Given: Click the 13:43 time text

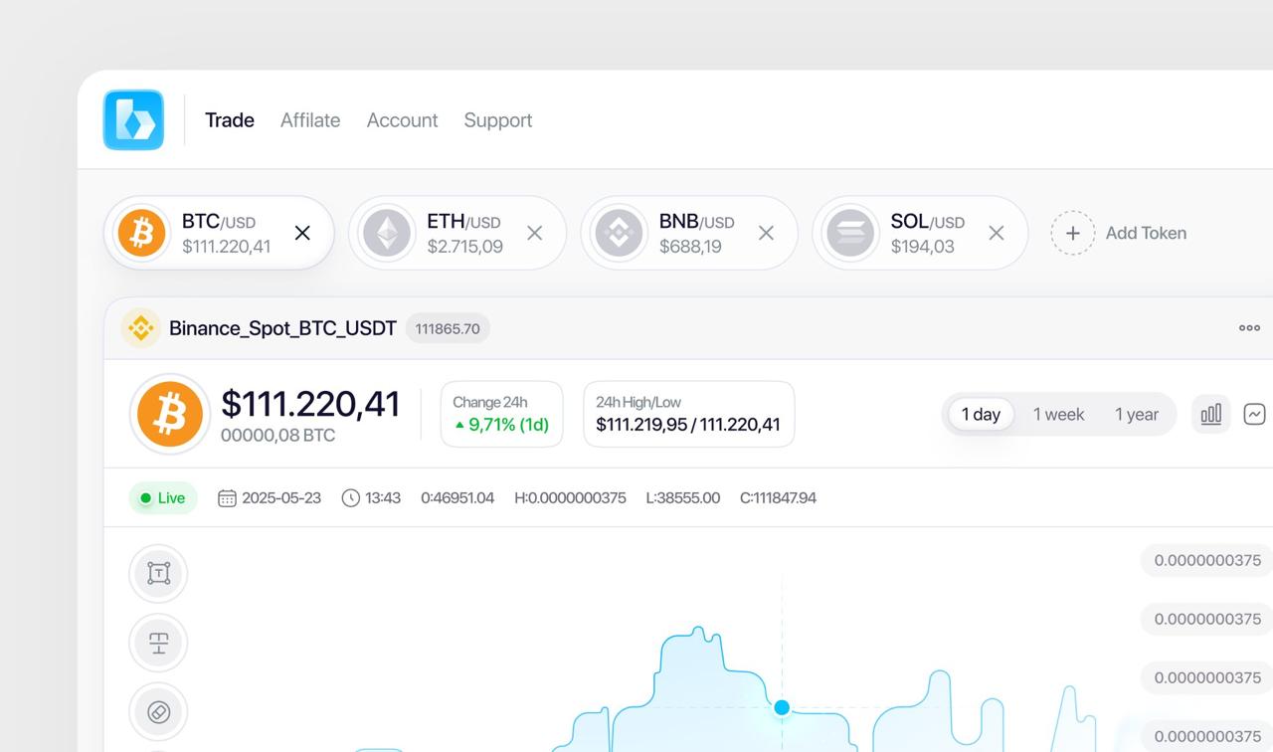Looking at the screenshot, I should tap(383, 498).
